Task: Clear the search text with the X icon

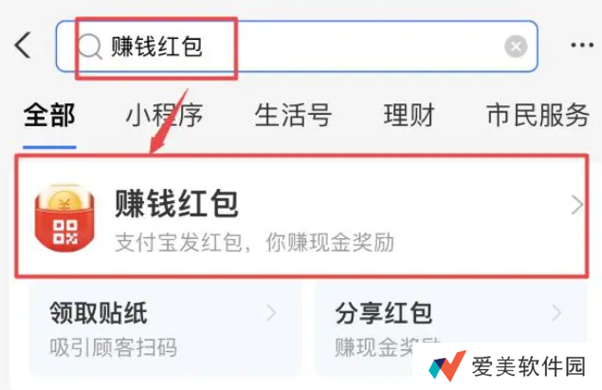Action: pos(515,46)
